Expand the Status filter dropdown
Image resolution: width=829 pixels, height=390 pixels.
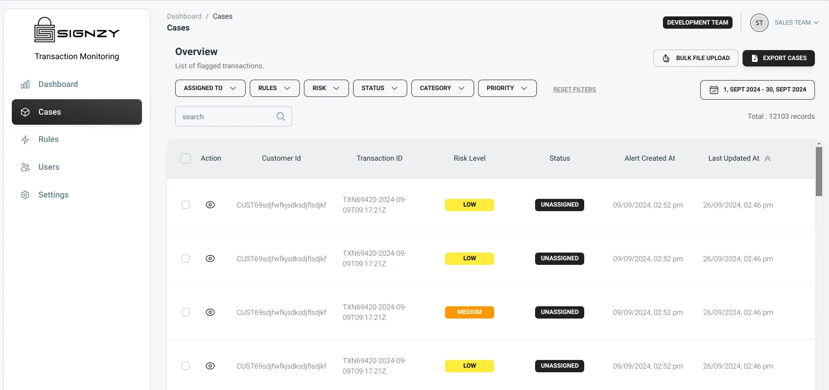click(x=380, y=88)
